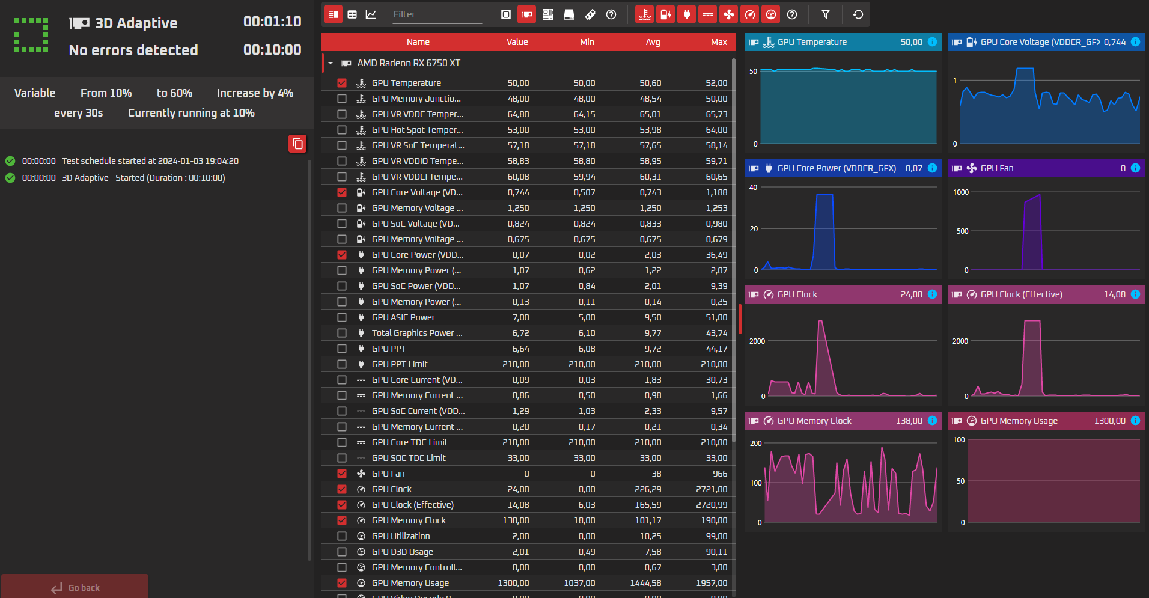Click the Go back button

tap(75, 587)
